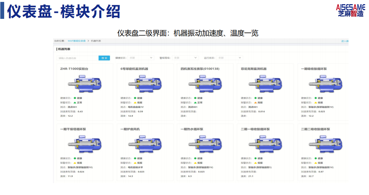Click the blue 搜索 button

click(x=104, y=58)
